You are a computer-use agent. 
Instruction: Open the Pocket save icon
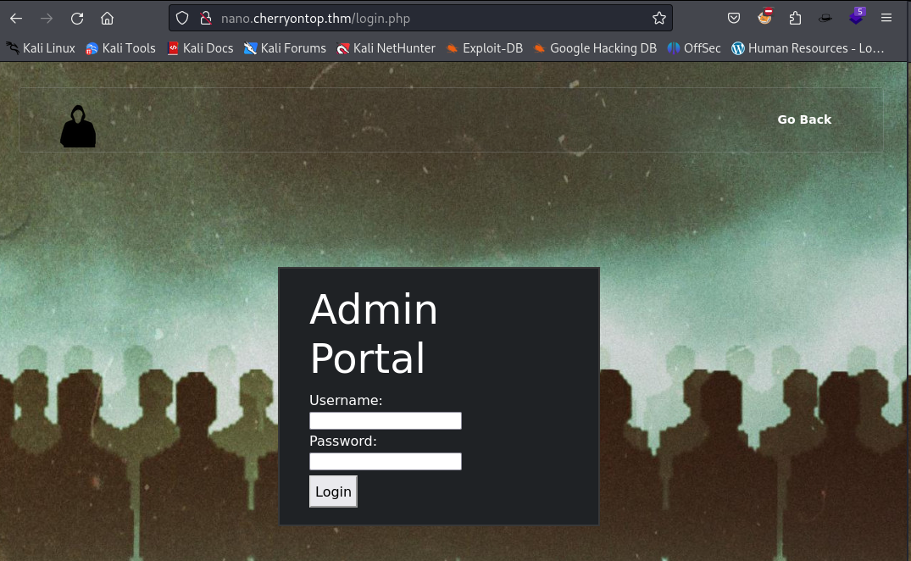pyautogui.click(x=734, y=18)
